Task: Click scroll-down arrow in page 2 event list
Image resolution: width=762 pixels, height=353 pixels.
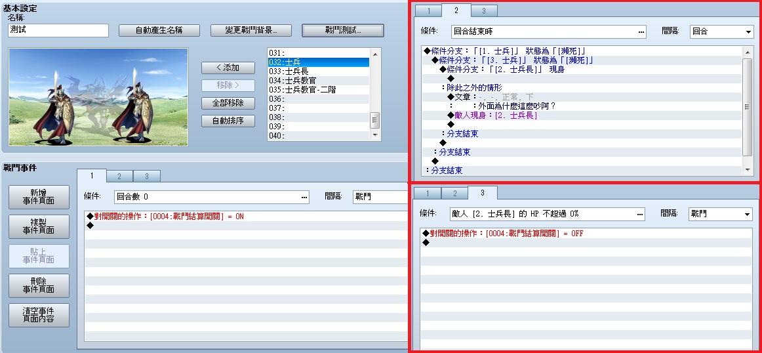Action: (748, 170)
